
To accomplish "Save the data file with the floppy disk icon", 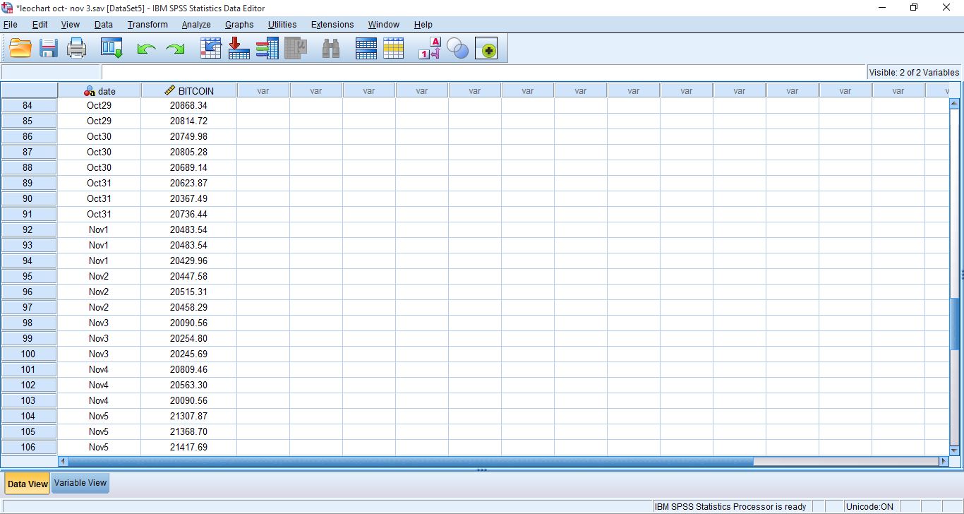I will (x=49, y=49).
